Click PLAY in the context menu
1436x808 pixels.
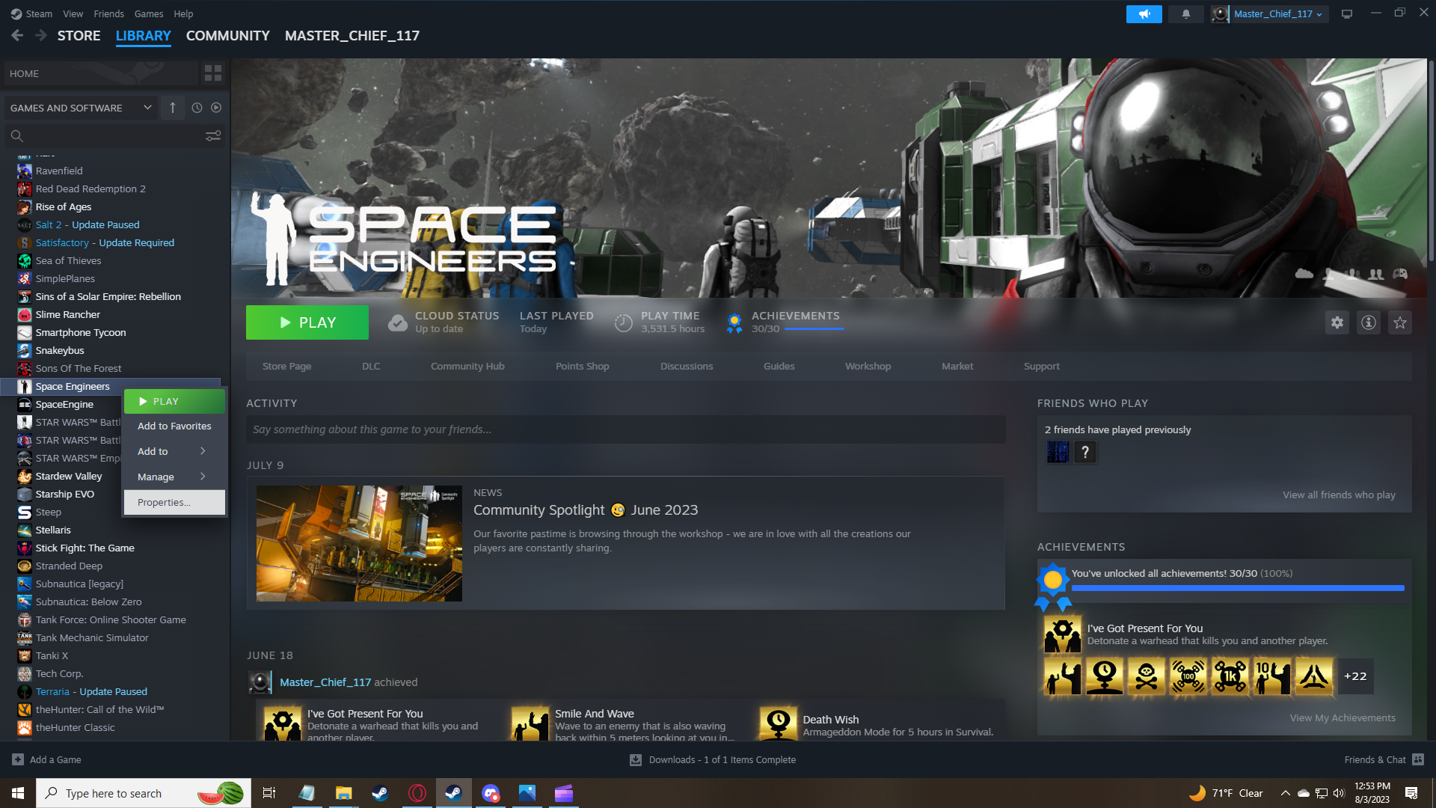[x=174, y=401]
